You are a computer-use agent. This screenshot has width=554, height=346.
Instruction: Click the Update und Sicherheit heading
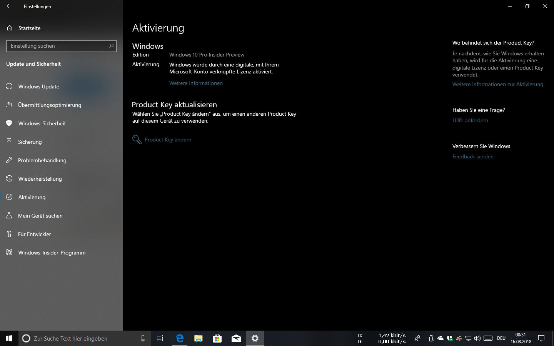33,64
